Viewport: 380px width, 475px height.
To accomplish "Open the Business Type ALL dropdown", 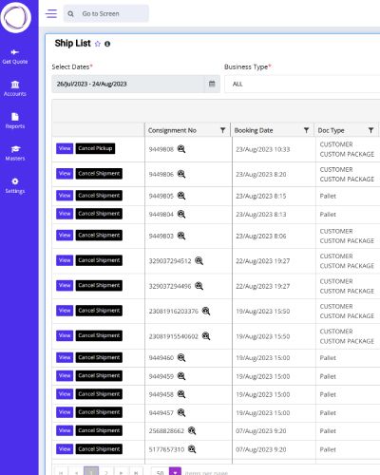I will 302,84.
